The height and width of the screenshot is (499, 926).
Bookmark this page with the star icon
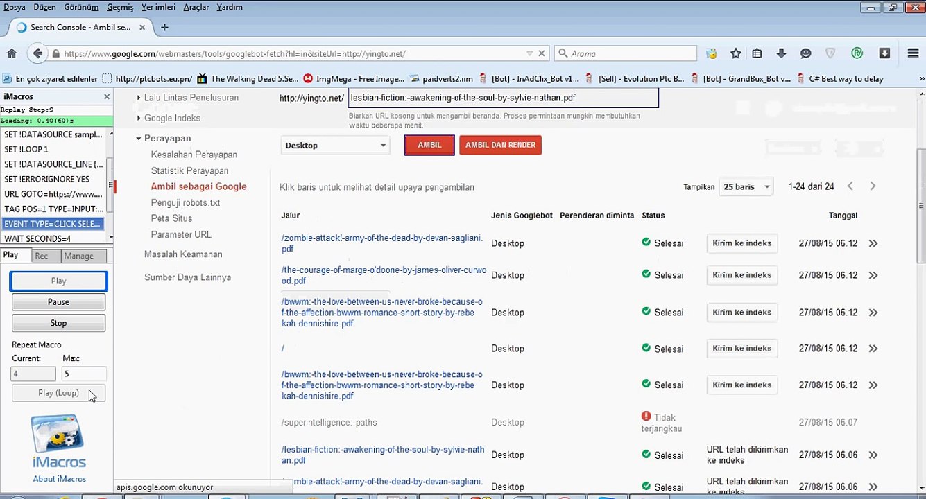click(736, 53)
